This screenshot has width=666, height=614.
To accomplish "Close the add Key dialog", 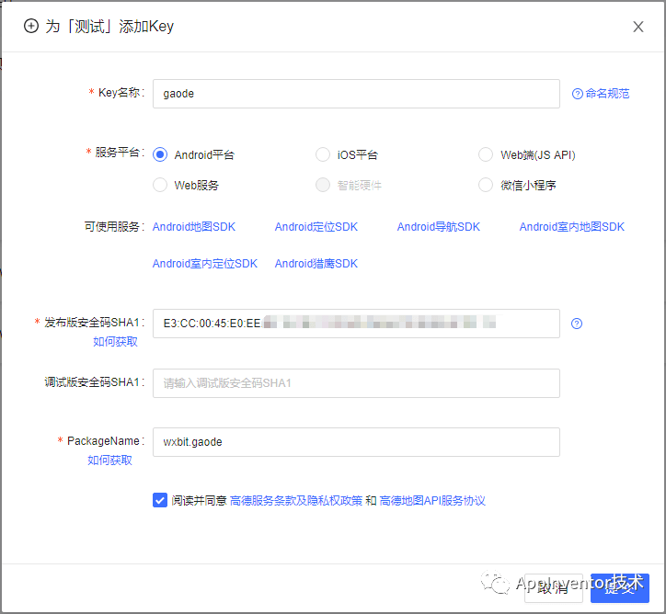I will [638, 27].
